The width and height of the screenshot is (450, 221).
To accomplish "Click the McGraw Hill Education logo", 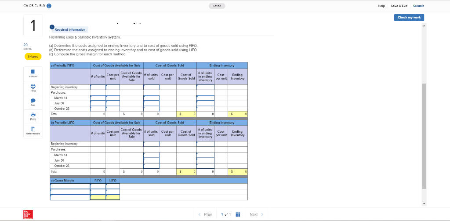I will 28,214.
